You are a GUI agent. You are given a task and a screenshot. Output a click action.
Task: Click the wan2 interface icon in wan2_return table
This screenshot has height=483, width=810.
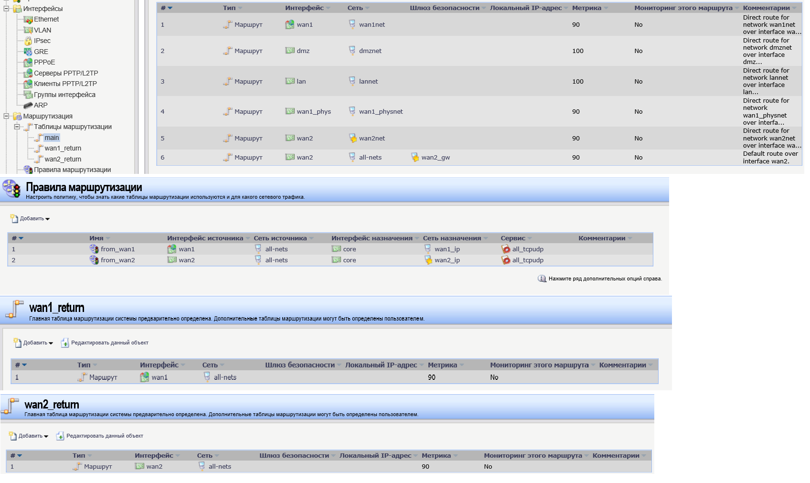pyautogui.click(x=139, y=466)
